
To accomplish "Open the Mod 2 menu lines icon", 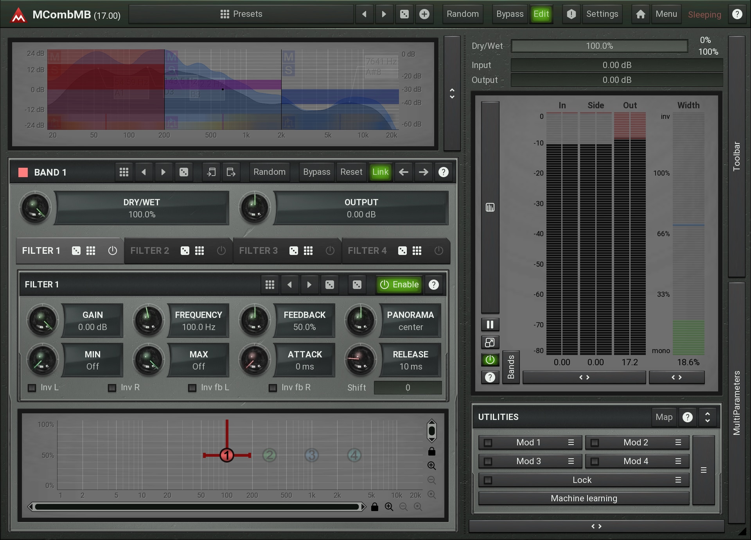I will [678, 443].
